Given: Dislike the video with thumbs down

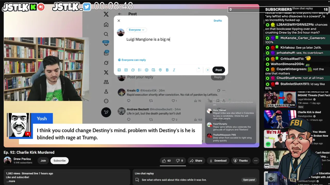Looking at the screenshot, I should 179,161.
